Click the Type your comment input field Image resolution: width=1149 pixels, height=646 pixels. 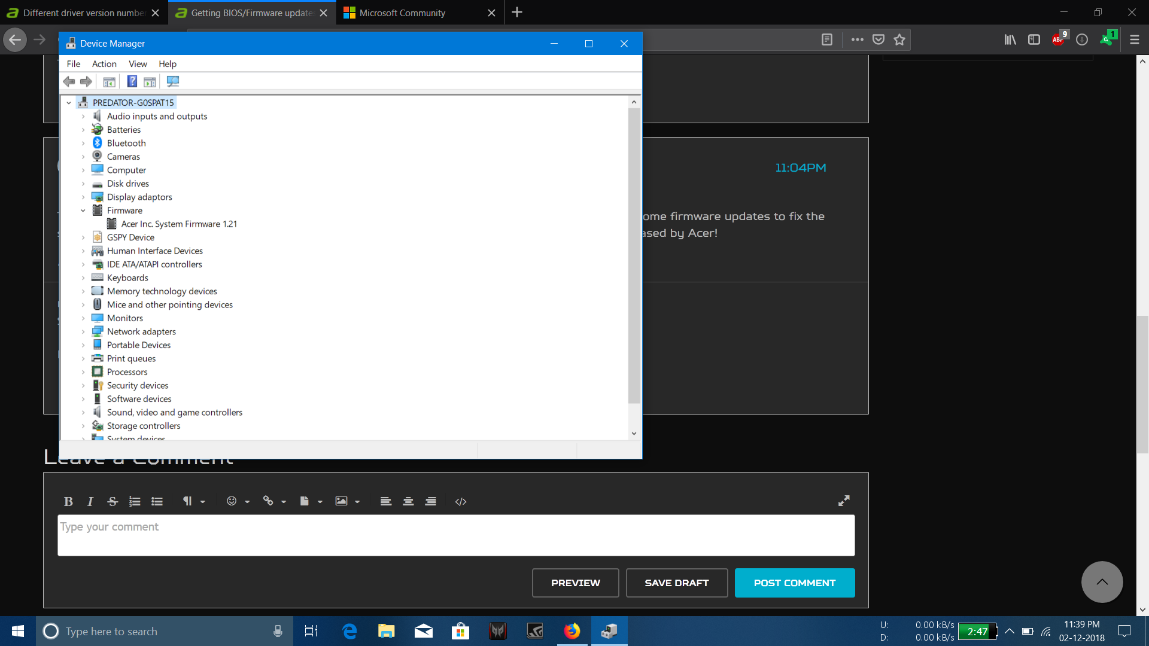pyautogui.click(x=456, y=535)
